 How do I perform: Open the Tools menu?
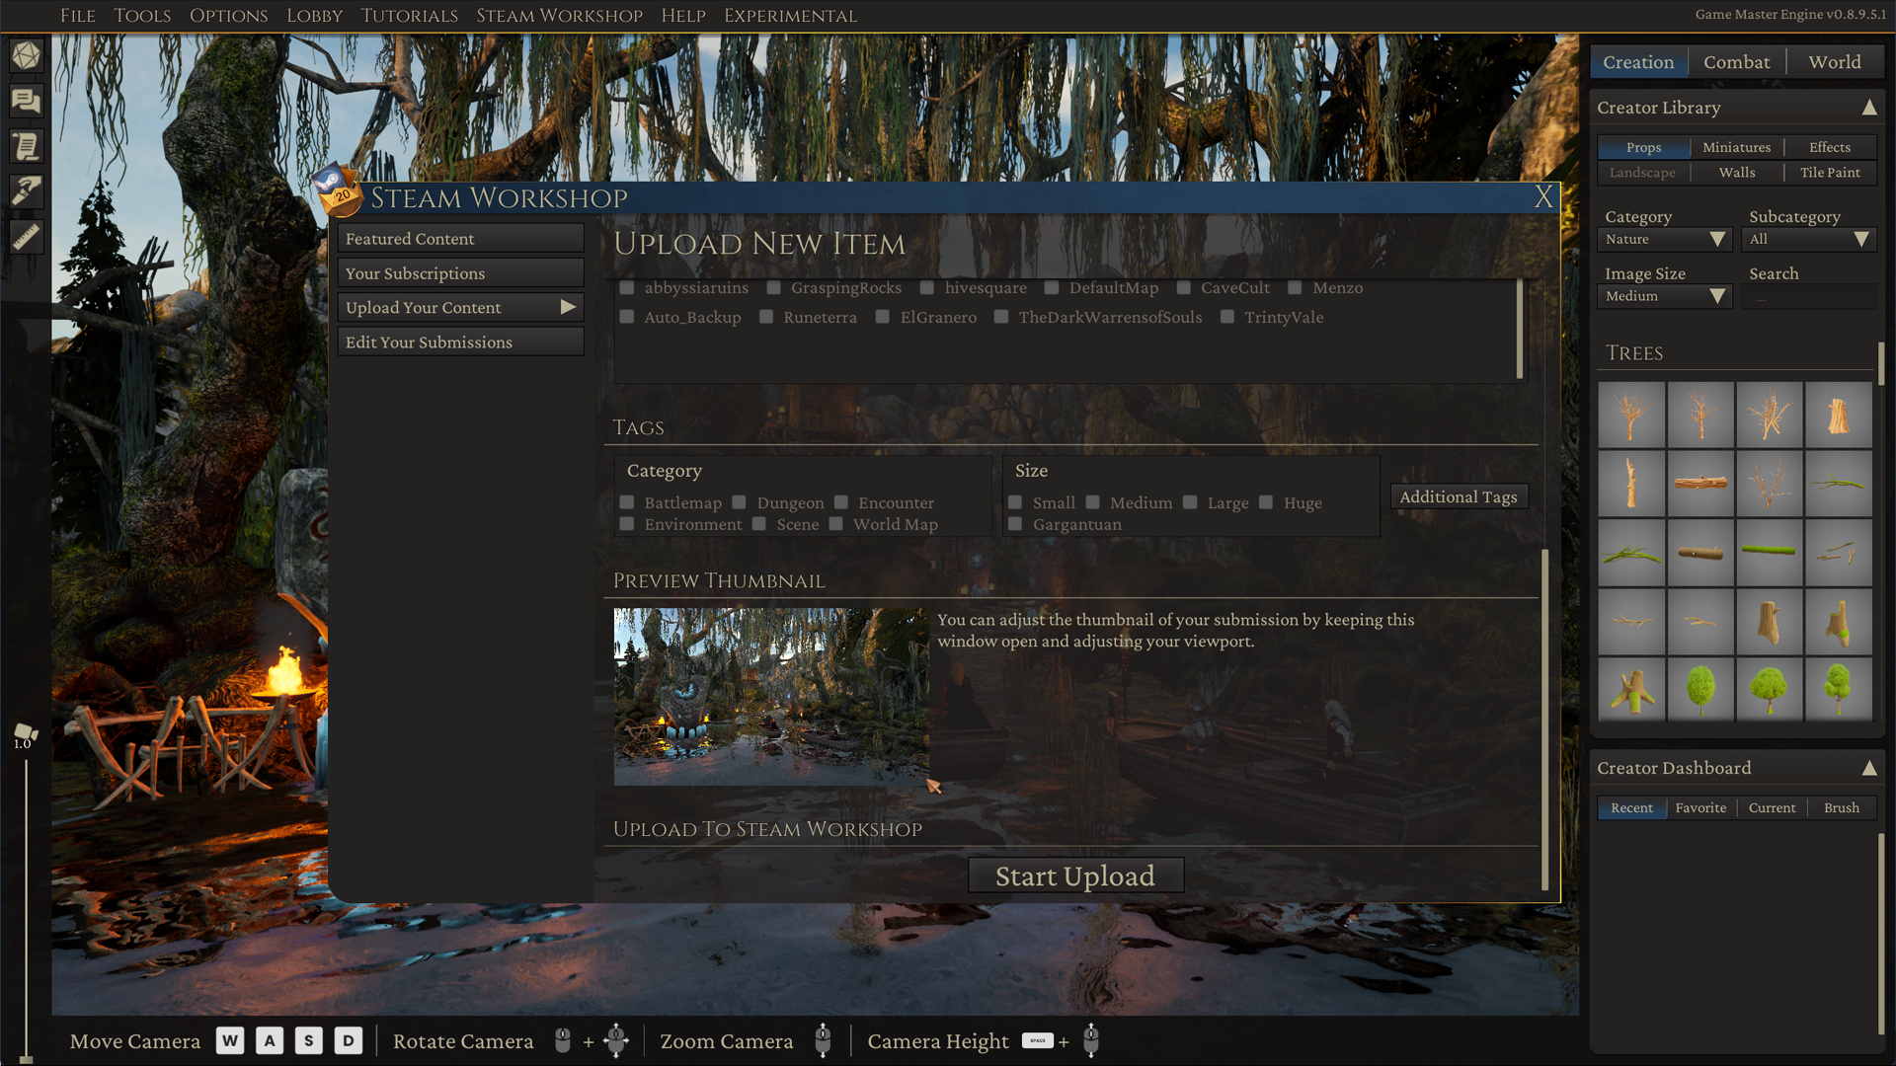click(x=142, y=16)
